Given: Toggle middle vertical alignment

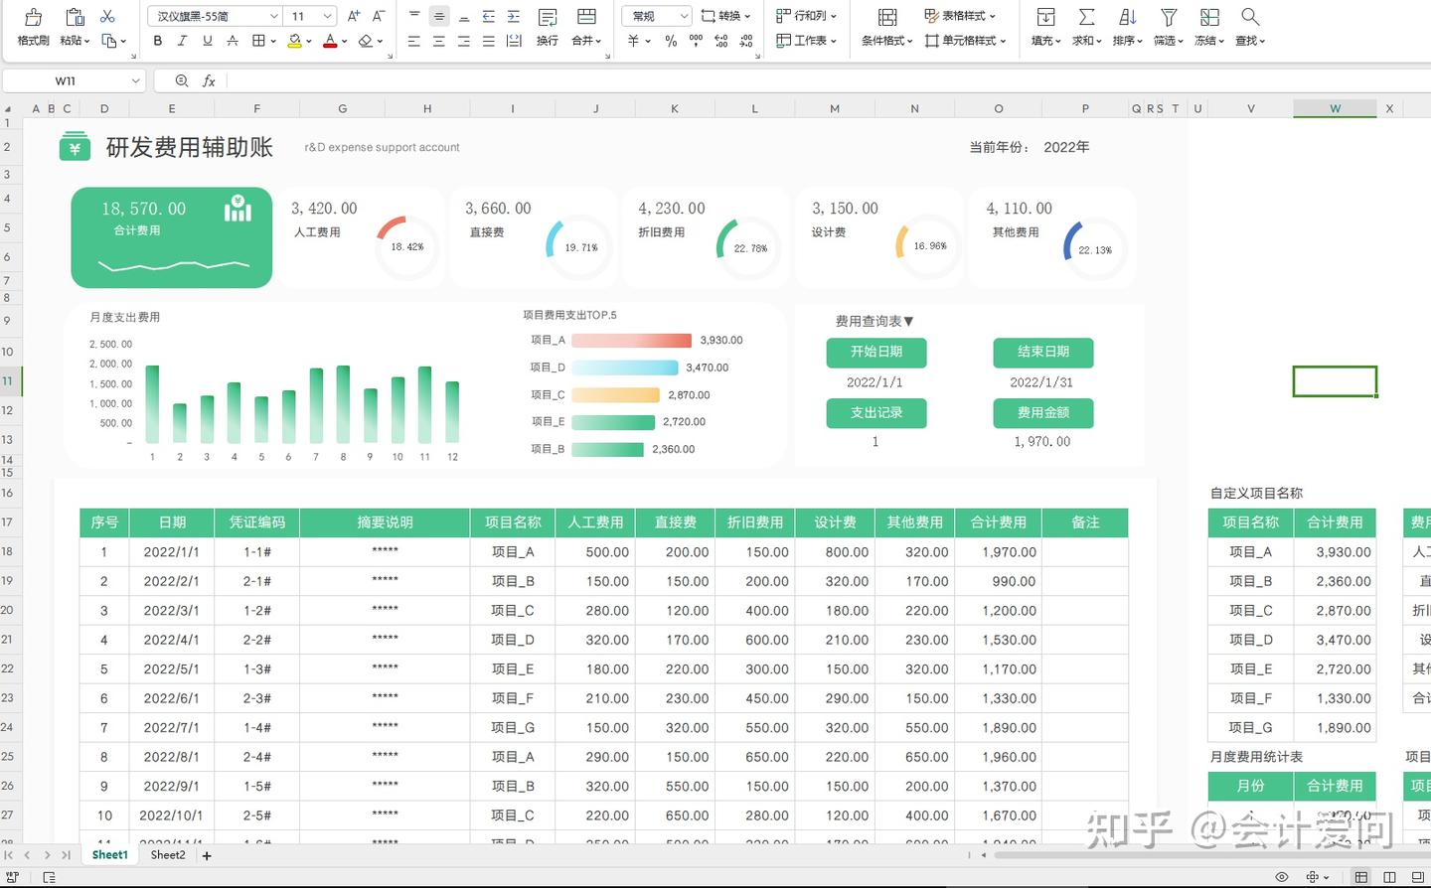Looking at the screenshot, I should click(439, 16).
